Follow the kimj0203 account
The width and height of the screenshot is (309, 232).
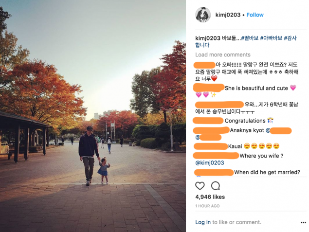coord(255,15)
